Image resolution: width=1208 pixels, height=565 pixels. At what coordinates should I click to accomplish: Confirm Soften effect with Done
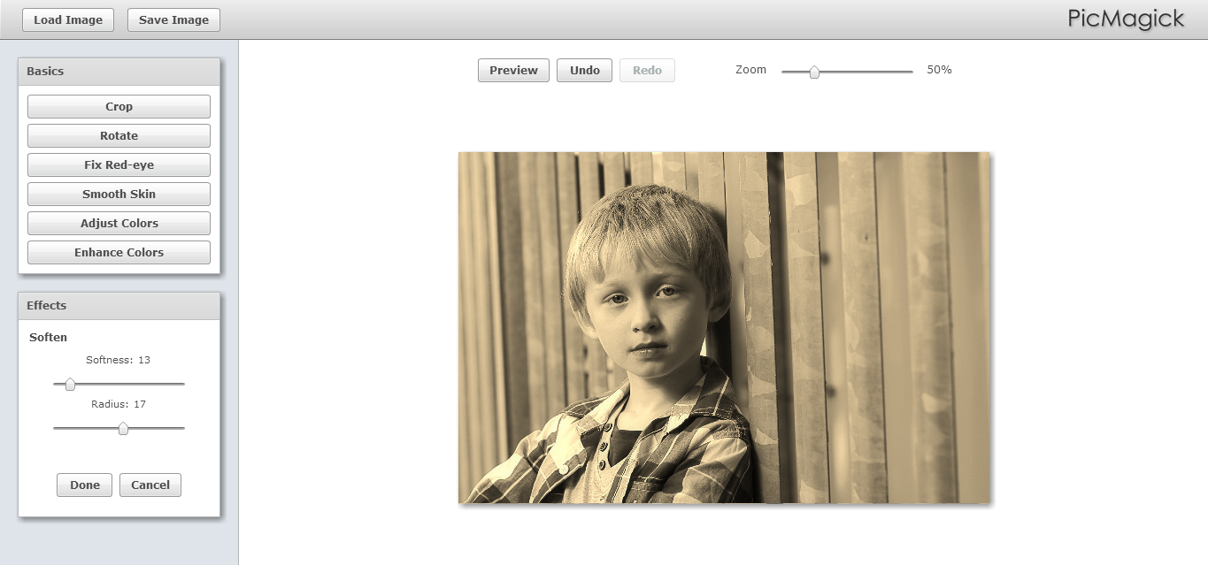85,485
